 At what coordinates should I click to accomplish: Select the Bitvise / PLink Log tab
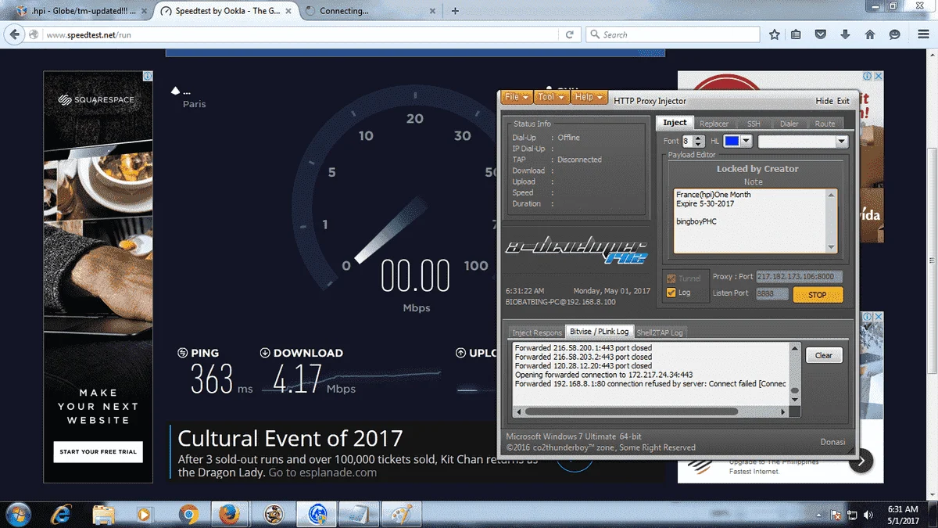pyautogui.click(x=599, y=332)
